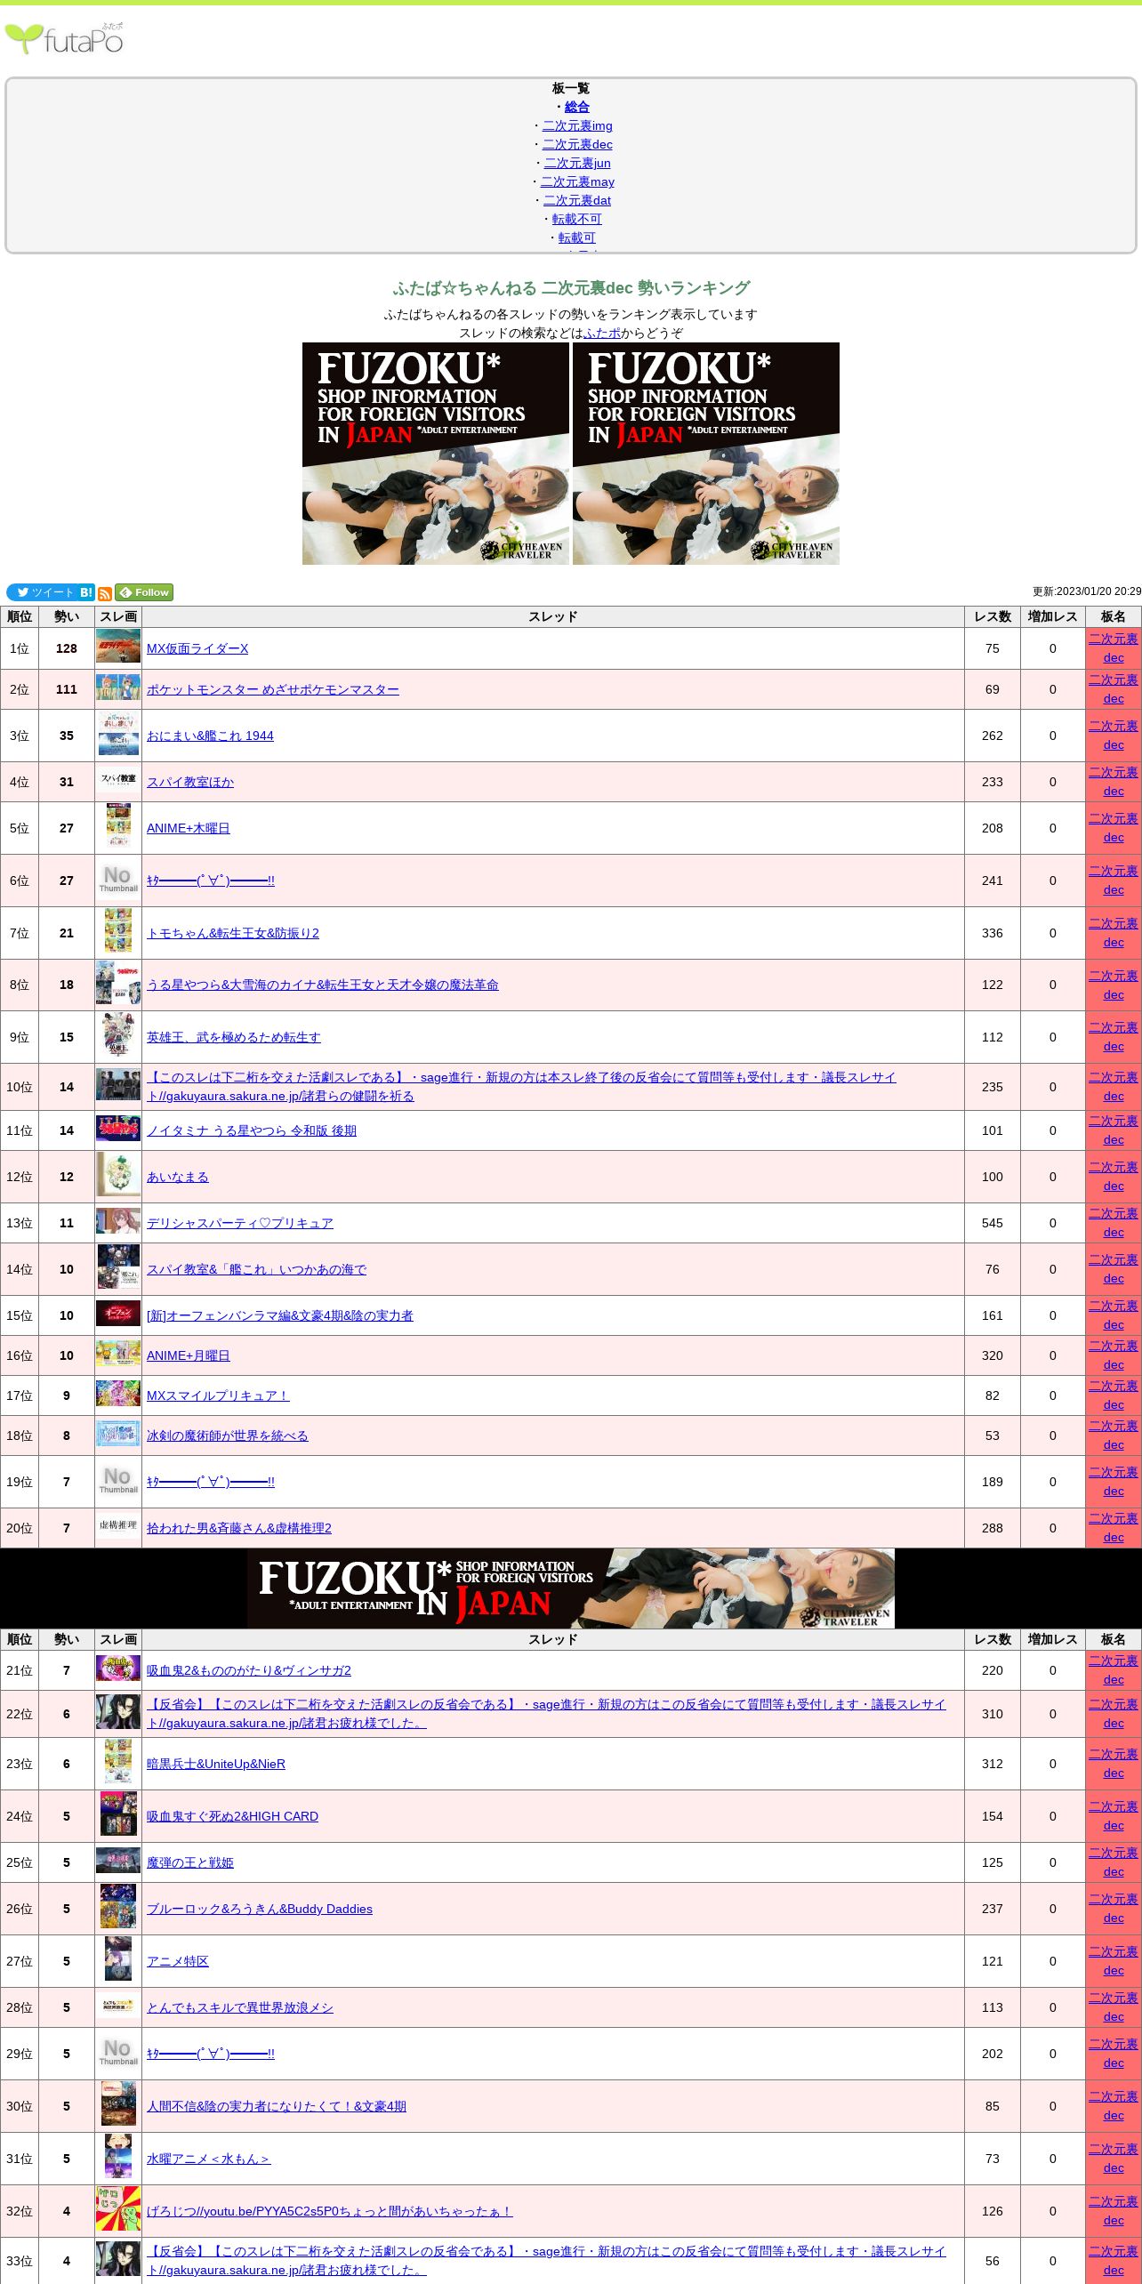Screen dimensions: 1142x2284
Task: Click thumbnail of rank 32 げろじつ thread
Action: 118,2209
